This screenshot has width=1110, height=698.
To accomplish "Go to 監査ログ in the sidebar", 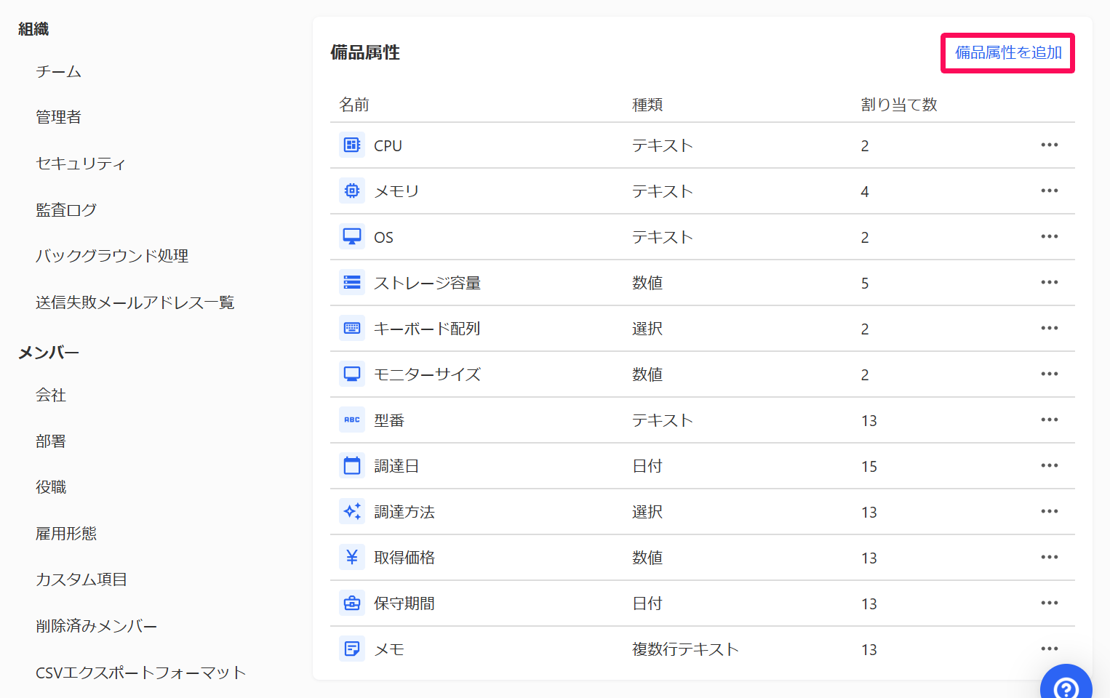I will point(66,210).
